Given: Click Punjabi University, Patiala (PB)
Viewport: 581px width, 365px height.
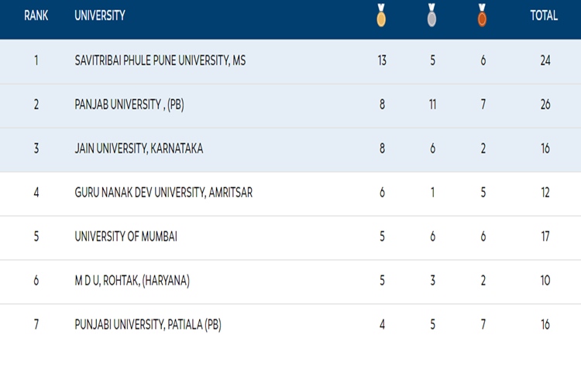Looking at the screenshot, I should point(148,325).
